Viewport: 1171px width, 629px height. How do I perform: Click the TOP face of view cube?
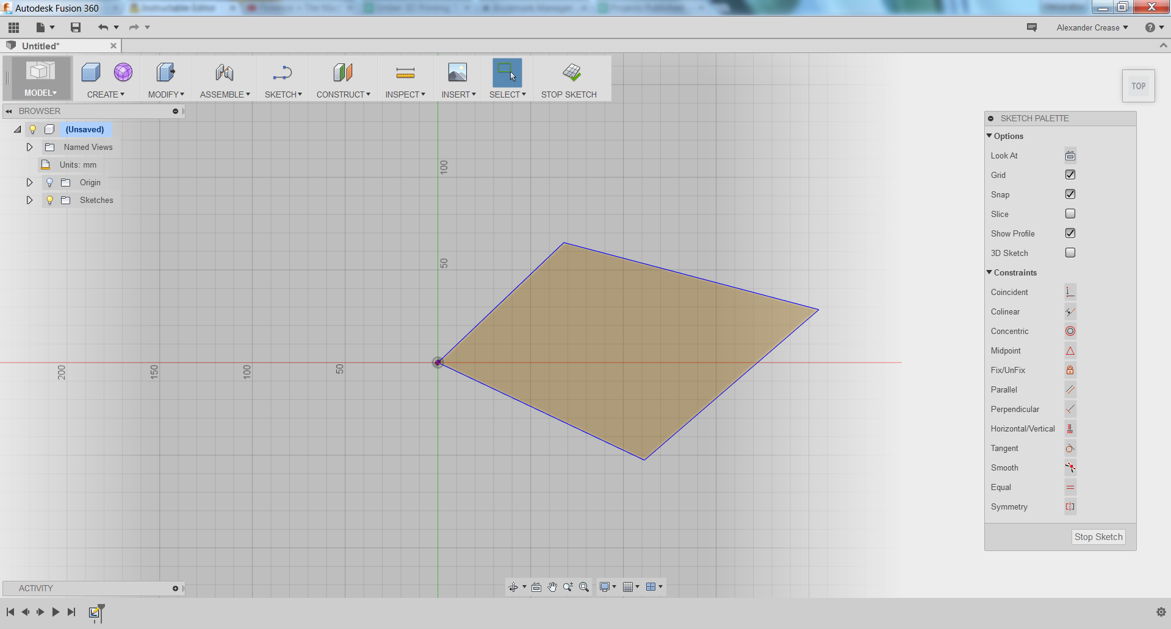pos(1139,86)
